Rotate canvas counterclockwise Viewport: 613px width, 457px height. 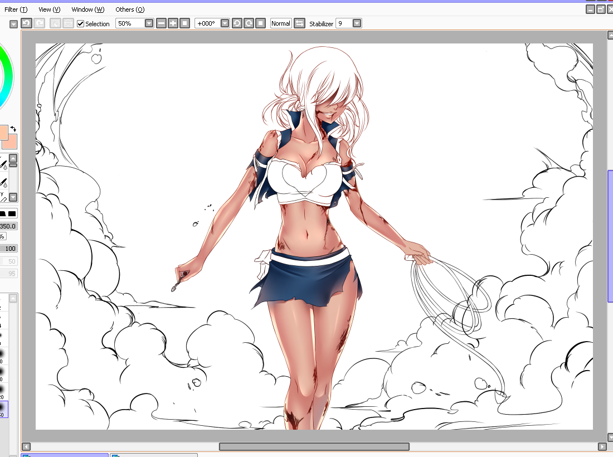(237, 23)
